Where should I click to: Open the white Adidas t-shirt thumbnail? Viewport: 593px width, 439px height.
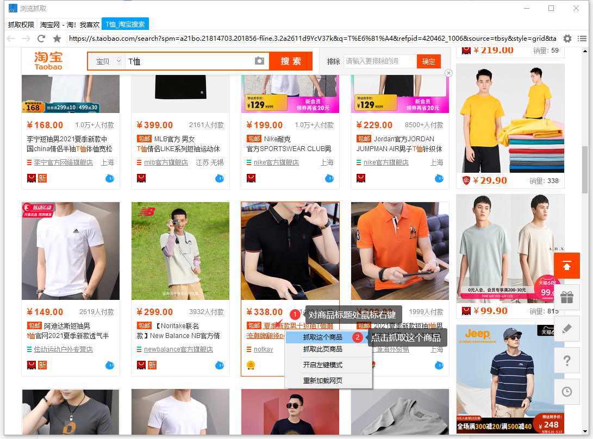(70, 251)
